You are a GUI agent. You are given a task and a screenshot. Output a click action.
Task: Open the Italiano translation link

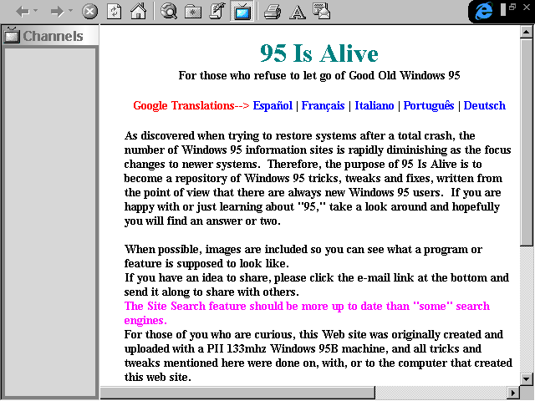pos(374,106)
